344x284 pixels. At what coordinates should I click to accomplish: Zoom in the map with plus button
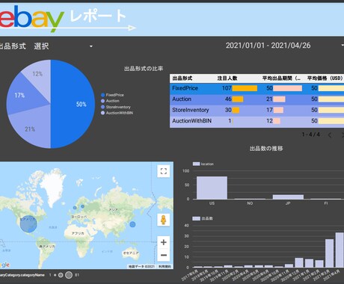tap(164, 242)
